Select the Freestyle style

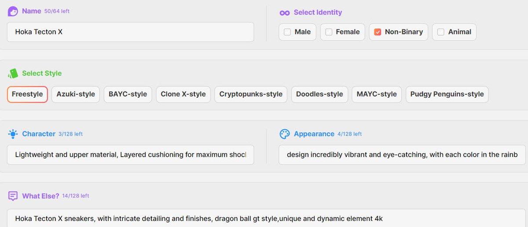(27, 94)
